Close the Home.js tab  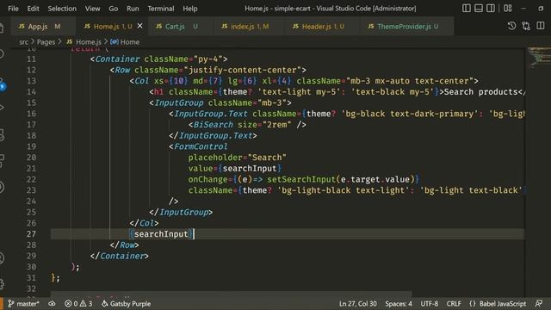(x=139, y=26)
